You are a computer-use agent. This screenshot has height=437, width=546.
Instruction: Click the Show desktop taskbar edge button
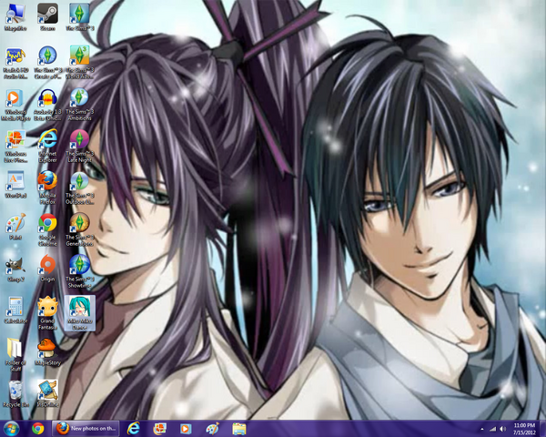click(542, 429)
